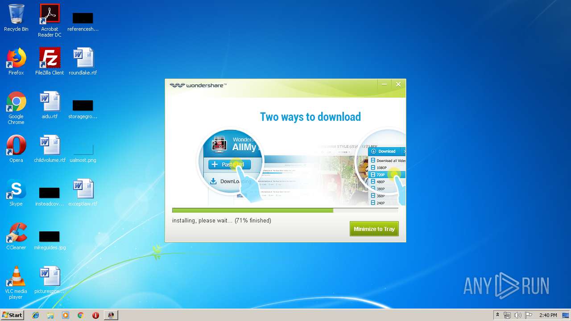Open Windows Explorer from the taskbar
571x321 pixels.
pos(50,315)
